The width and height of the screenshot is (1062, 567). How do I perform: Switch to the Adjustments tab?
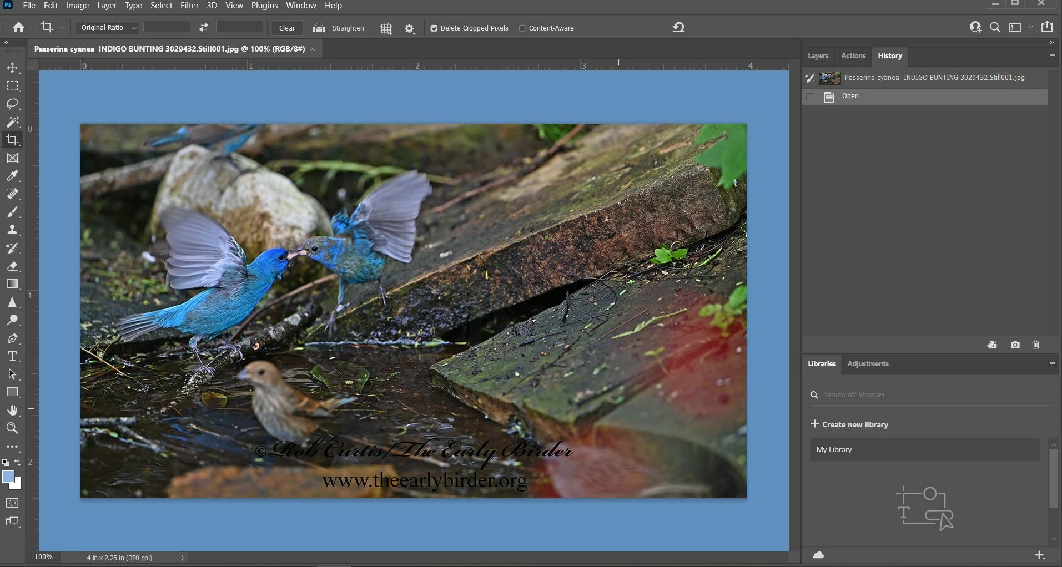(868, 364)
